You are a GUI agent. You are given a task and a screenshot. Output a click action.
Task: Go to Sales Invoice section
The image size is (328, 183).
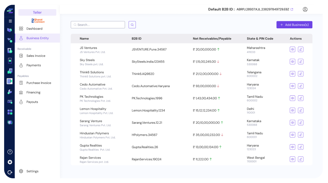pyautogui.click(x=36, y=56)
